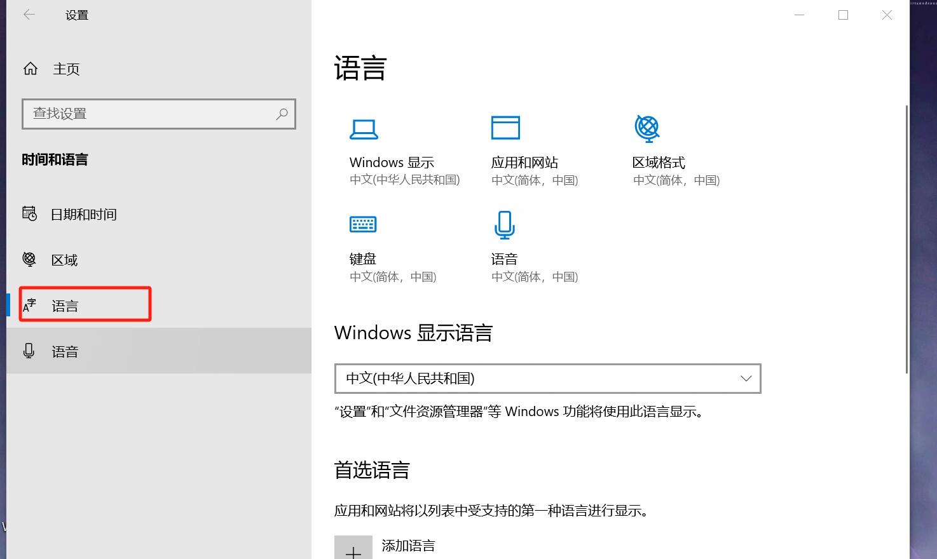937x559 pixels.
Task: Minimize the settings window
Action: [x=800, y=15]
